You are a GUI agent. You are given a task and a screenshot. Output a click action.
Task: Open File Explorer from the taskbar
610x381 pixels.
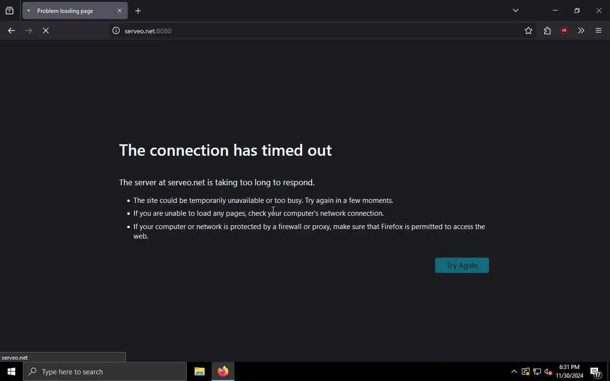199,371
